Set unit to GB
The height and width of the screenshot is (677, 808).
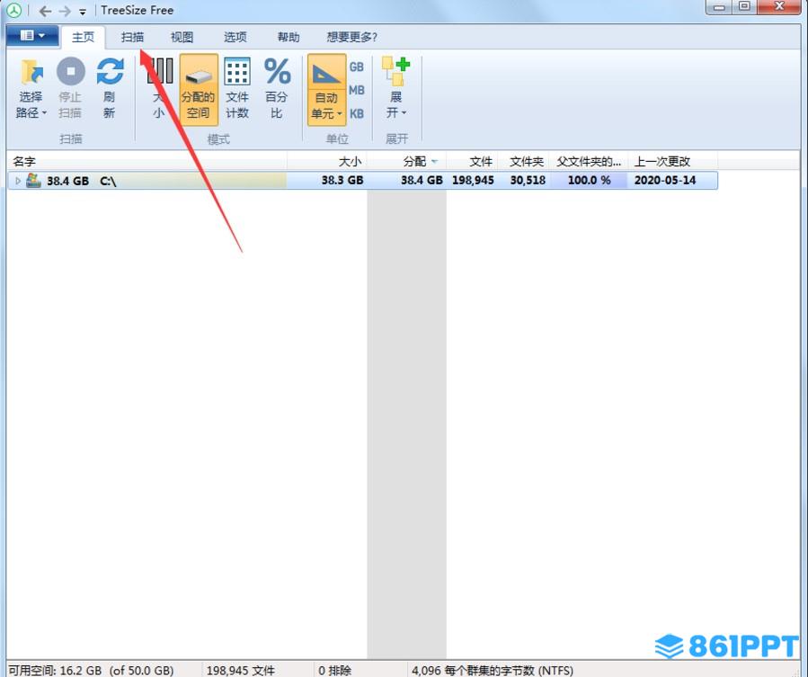[x=357, y=67]
